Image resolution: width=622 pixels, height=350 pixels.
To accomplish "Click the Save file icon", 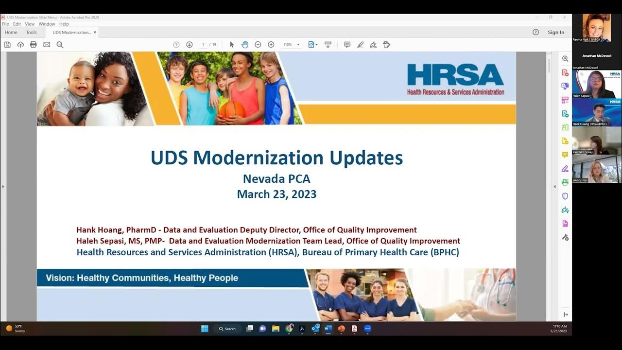I will (x=7, y=45).
